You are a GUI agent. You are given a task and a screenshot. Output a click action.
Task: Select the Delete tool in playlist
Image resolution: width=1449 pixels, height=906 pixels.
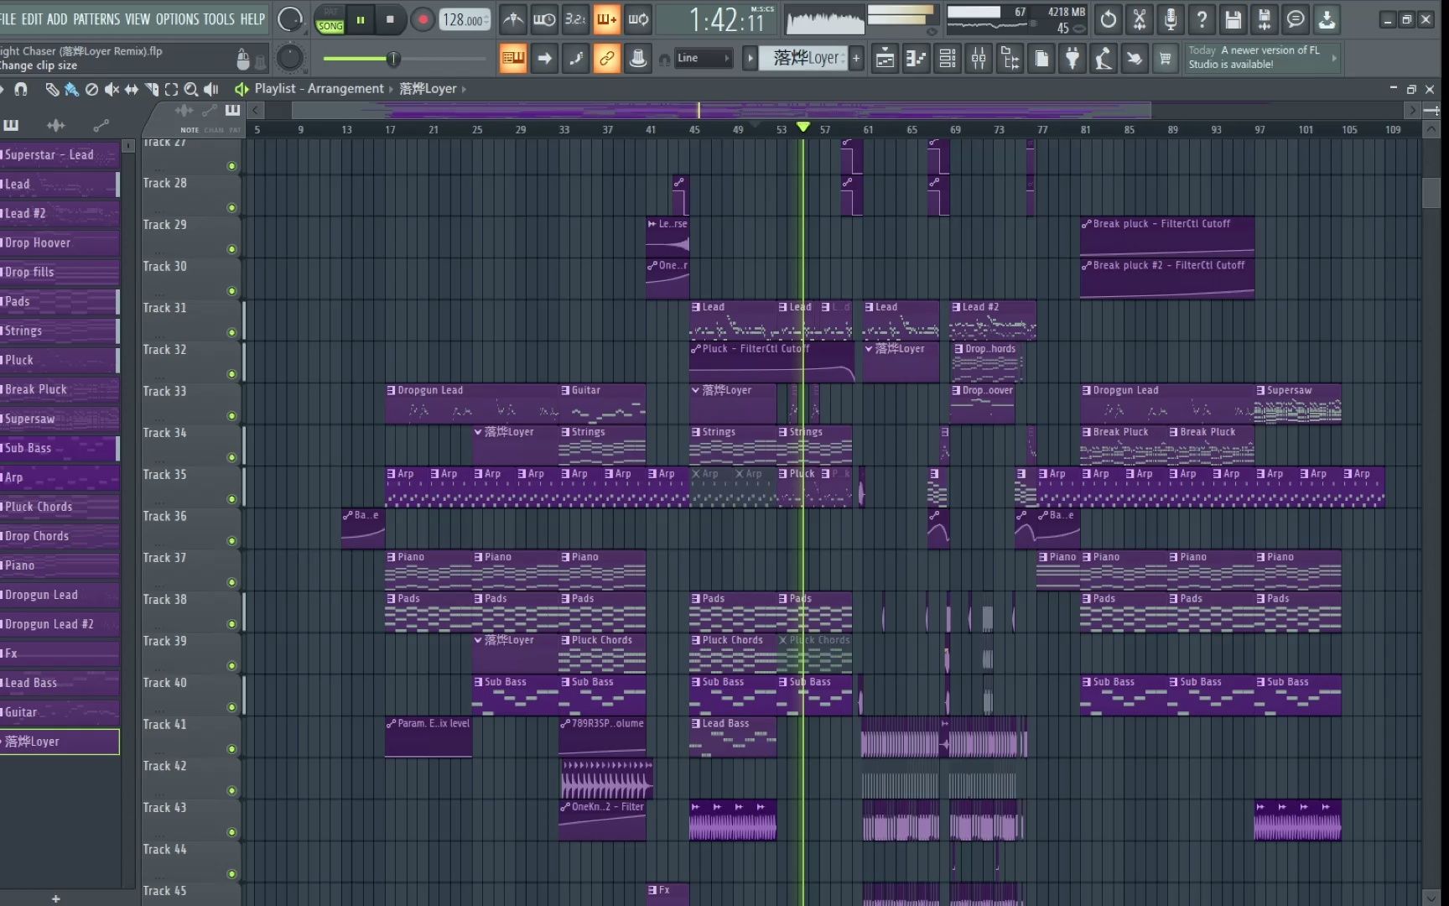92,89
